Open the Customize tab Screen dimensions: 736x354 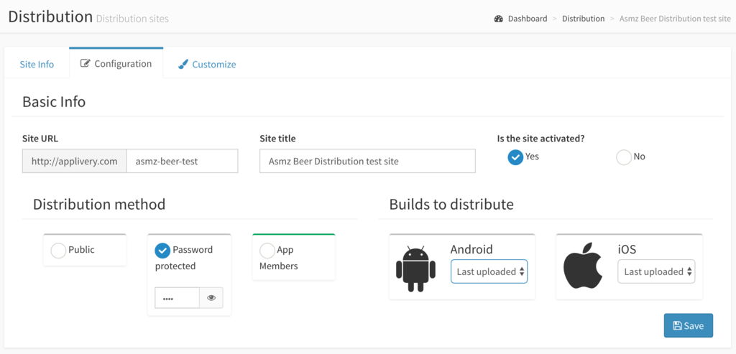(213, 65)
